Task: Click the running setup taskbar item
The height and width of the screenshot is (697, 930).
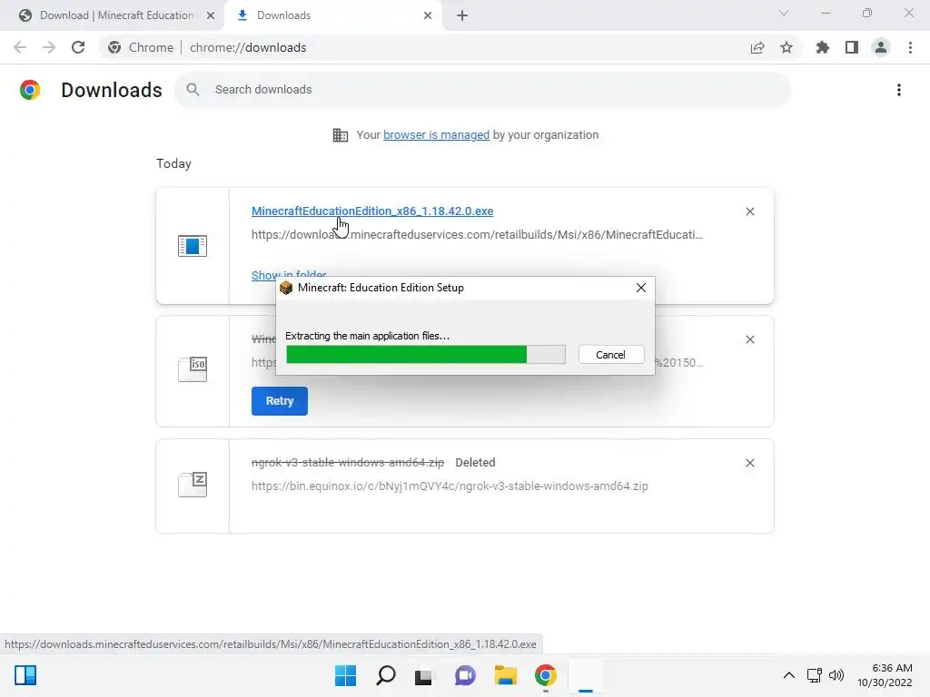Action: 586,675
